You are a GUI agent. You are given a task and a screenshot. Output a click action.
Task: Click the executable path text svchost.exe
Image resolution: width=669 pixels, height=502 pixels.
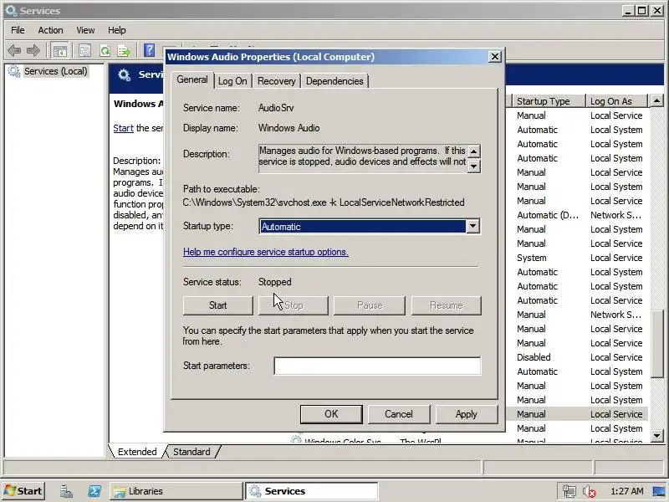coord(302,202)
